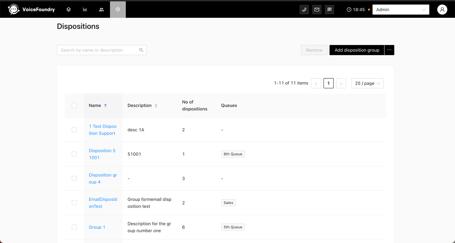
Task: Click the VoiceFoundry logo
Action: (31, 10)
